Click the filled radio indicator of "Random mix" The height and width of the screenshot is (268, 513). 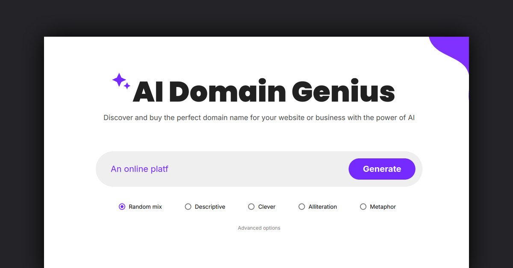tap(122, 207)
